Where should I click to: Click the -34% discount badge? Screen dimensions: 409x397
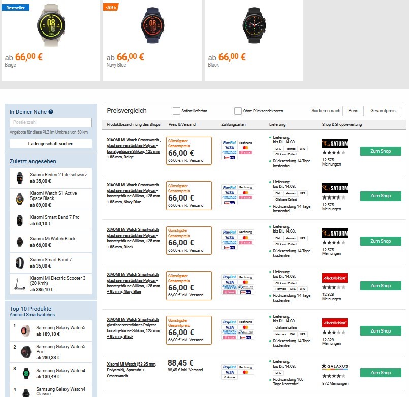pos(111,7)
